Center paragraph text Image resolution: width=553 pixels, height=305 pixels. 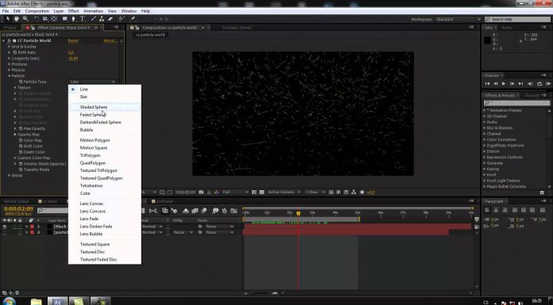click(x=496, y=210)
